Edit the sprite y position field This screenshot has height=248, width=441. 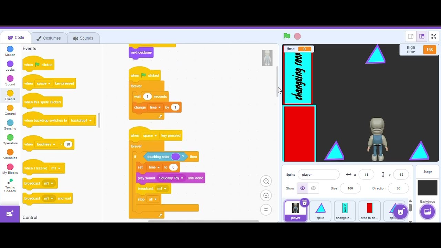click(401, 175)
